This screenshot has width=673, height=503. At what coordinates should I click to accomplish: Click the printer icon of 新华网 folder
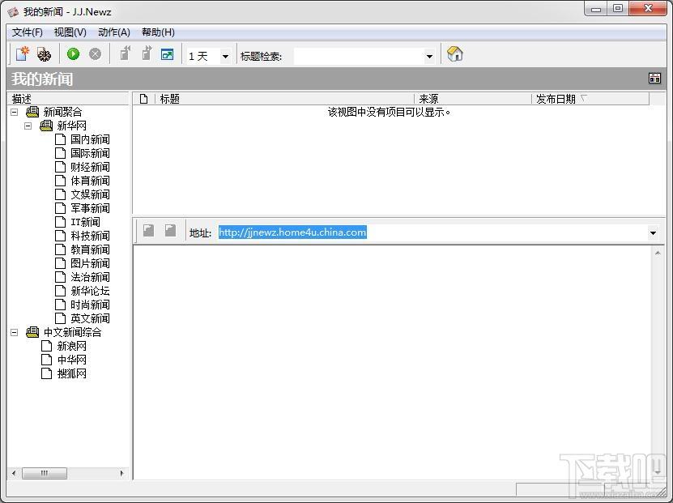46,126
